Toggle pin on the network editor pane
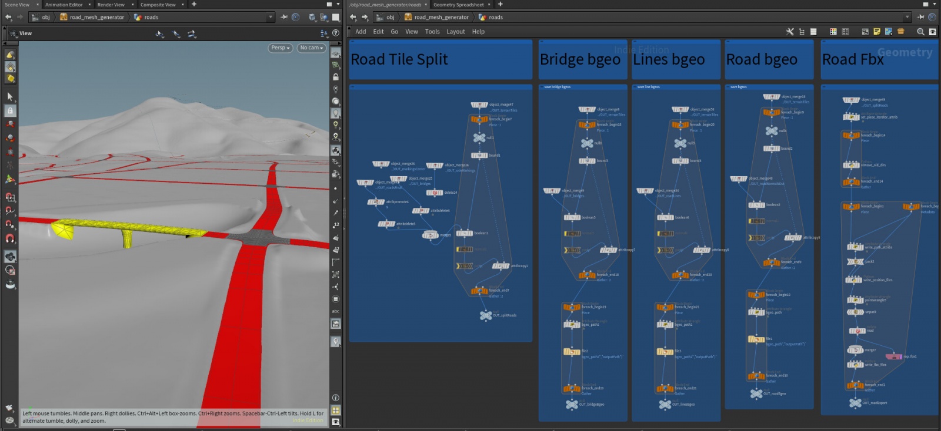The height and width of the screenshot is (431, 941). coord(921,17)
